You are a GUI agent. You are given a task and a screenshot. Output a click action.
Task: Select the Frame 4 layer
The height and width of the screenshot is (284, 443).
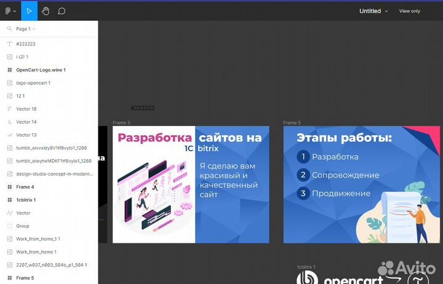[x=49, y=187]
